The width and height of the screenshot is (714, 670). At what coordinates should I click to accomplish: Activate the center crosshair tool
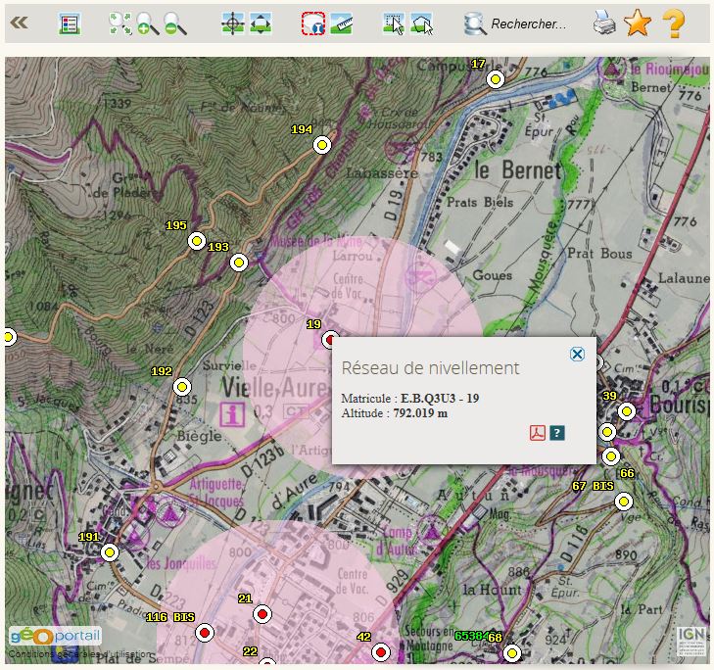pyautogui.click(x=233, y=24)
